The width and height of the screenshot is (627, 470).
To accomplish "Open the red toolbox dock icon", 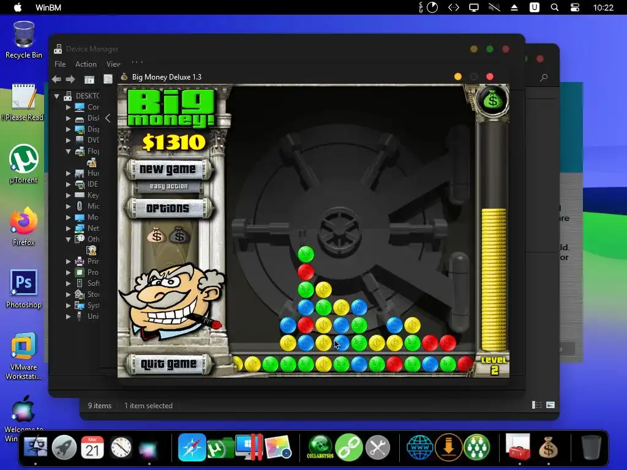I will tap(518, 447).
